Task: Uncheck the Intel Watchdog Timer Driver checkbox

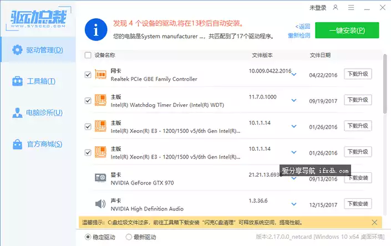Action: 88,101
